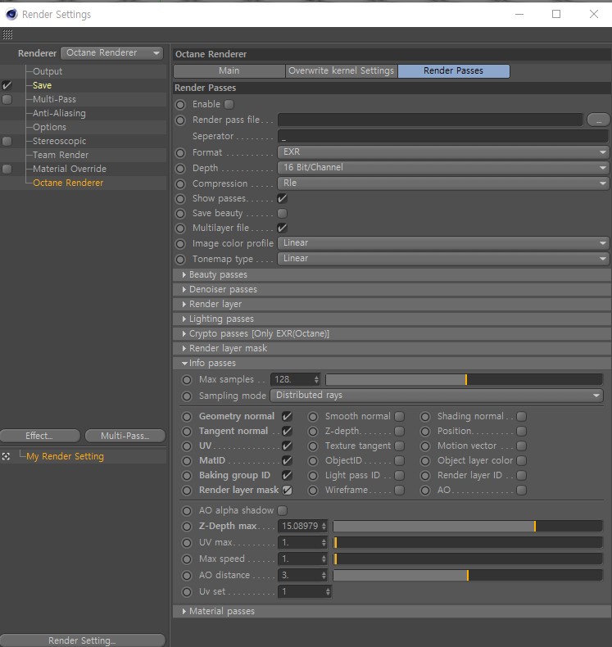This screenshot has width=612, height=647.
Task: Click the keyframe circle beside Max speed
Action: click(x=187, y=559)
